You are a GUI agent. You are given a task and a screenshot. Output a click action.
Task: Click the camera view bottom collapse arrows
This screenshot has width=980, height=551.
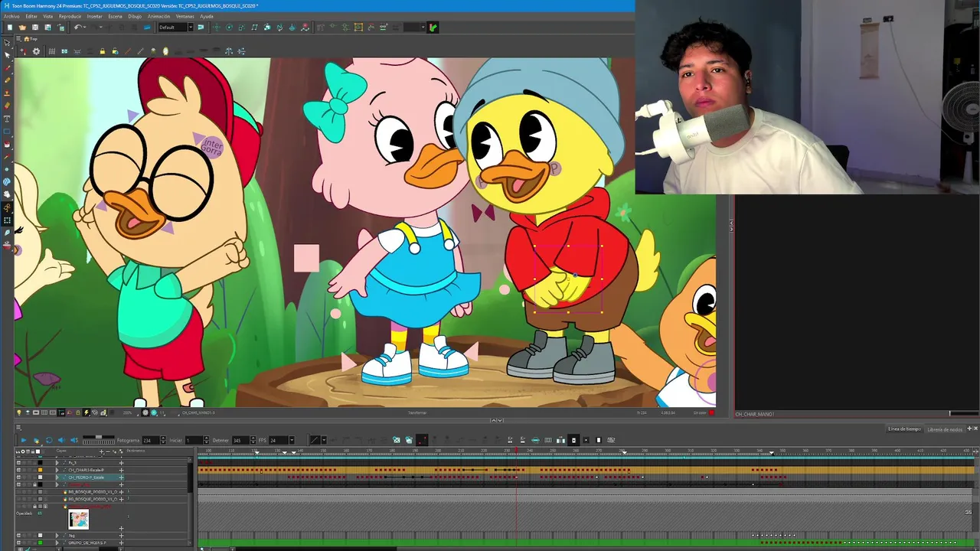click(497, 420)
